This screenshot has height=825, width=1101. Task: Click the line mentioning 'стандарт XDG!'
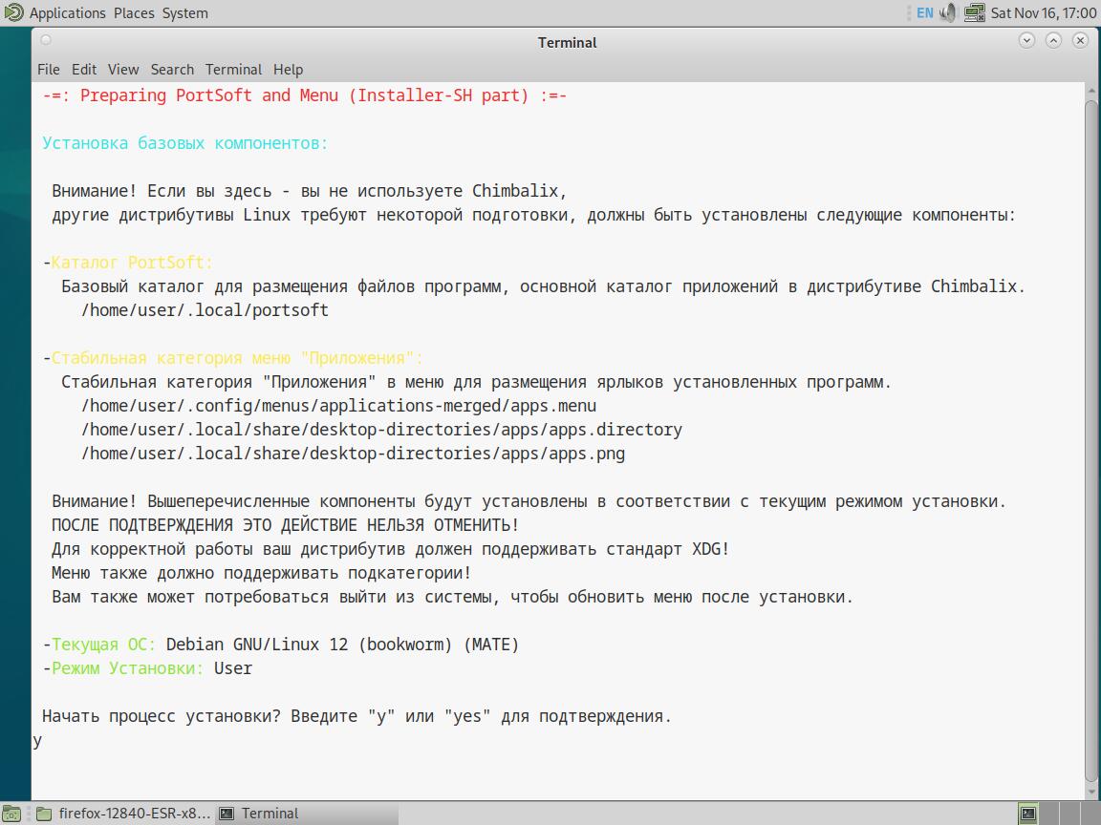(x=390, y=549)
